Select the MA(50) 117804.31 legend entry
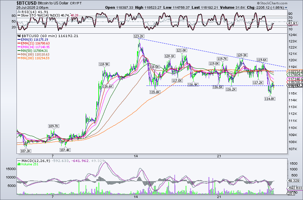The image size is (303, 200). [32, 51]
